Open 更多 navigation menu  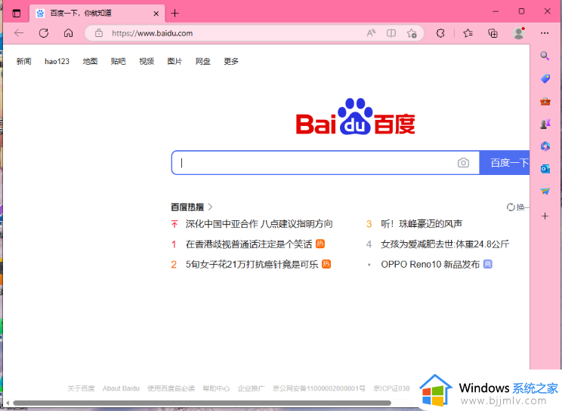[231, 62]
